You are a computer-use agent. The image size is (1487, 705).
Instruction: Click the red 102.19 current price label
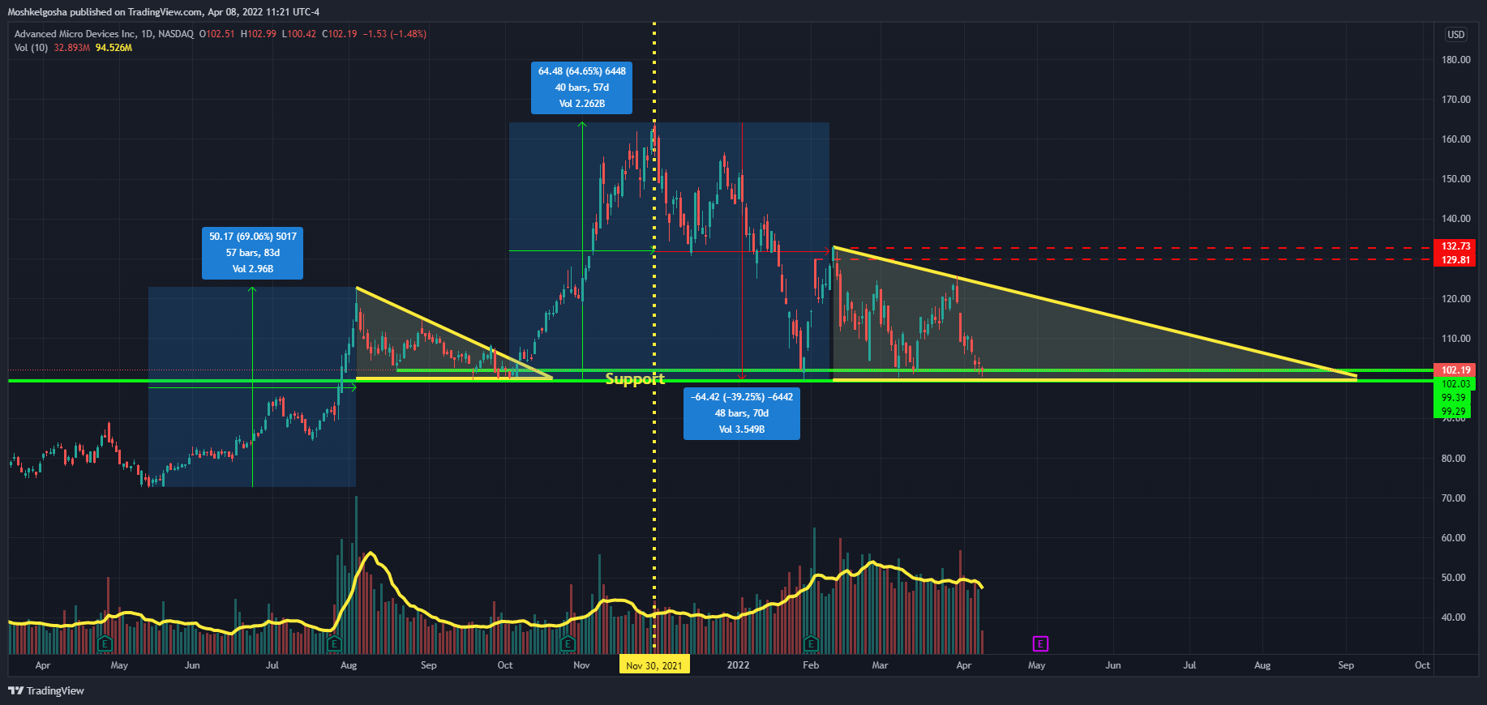[x=1455, y=370]
